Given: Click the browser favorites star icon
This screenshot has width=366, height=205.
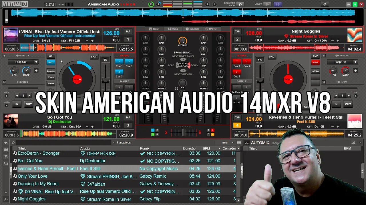Looking at the screenshot, I should (x=6, y=143).
